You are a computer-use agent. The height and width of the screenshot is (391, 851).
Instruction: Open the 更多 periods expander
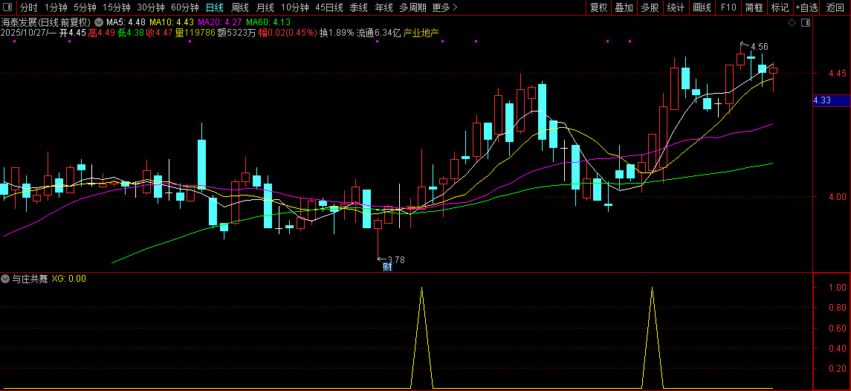(x=444, y=7)
